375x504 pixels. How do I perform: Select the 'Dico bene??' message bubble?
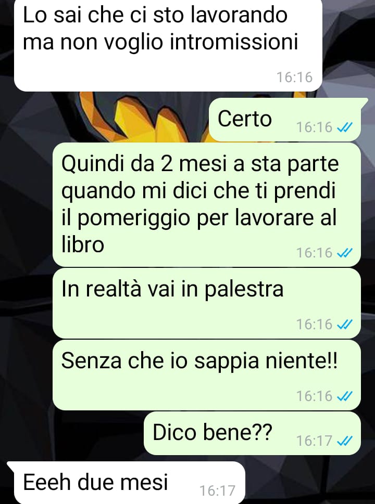click(252, 433)
